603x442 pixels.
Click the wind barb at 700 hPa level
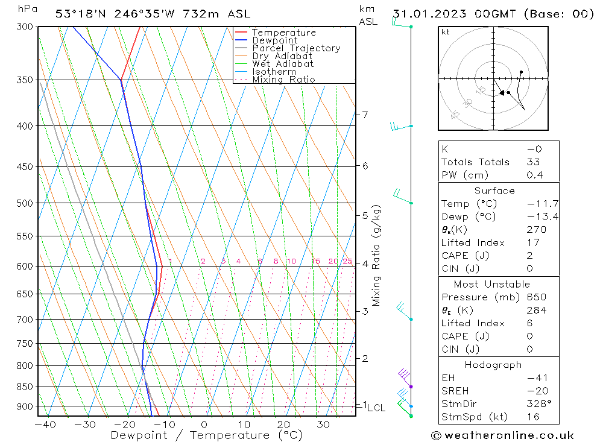click(x=404, y=312)
